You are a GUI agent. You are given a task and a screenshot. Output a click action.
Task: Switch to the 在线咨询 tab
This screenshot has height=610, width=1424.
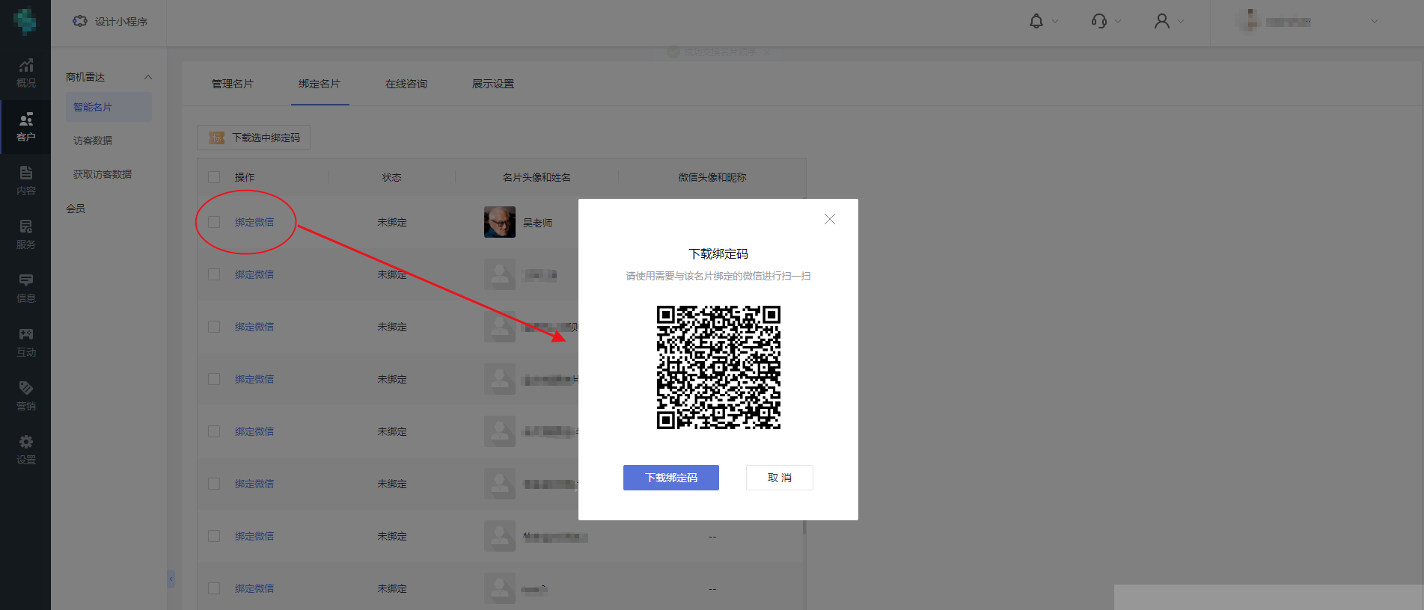click(406, 84)
